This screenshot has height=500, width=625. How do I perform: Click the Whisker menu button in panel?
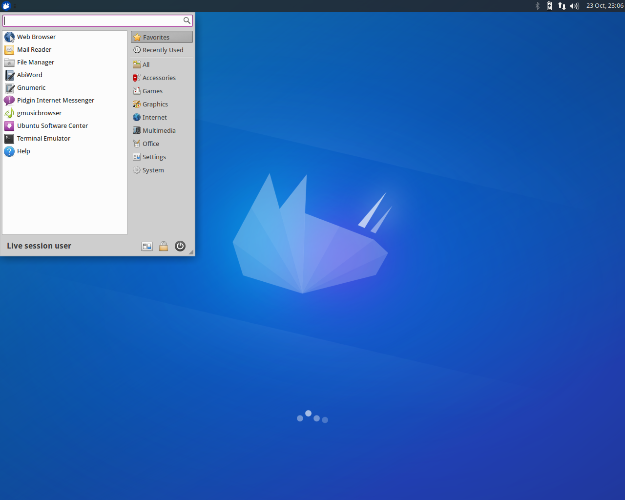tap(6, 6)
